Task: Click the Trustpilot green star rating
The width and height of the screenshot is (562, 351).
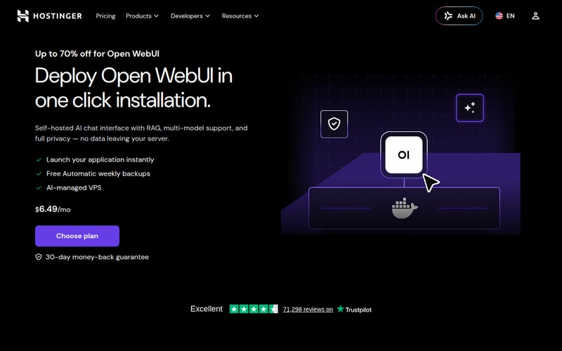Action: pyautogui.click(x=254, y=309)
